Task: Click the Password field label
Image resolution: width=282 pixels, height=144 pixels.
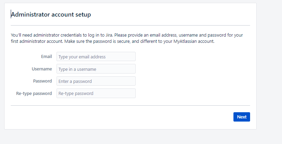Action: [x=42, y=81]
